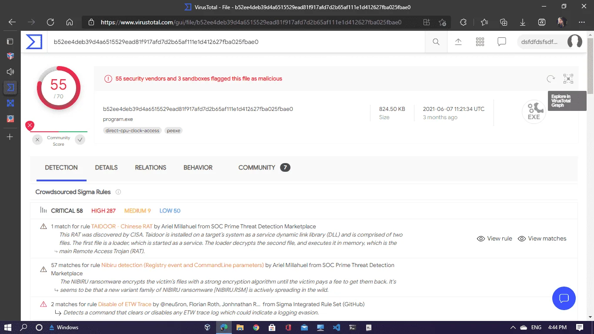594x334 pixels.
Task: Filter by MEDIUM 9 severity
Action: point(137,211)
